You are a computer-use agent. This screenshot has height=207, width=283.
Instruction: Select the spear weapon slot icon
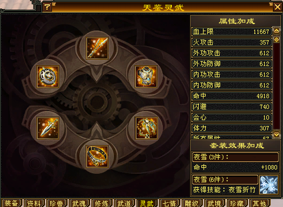click(x=97, y=48)
